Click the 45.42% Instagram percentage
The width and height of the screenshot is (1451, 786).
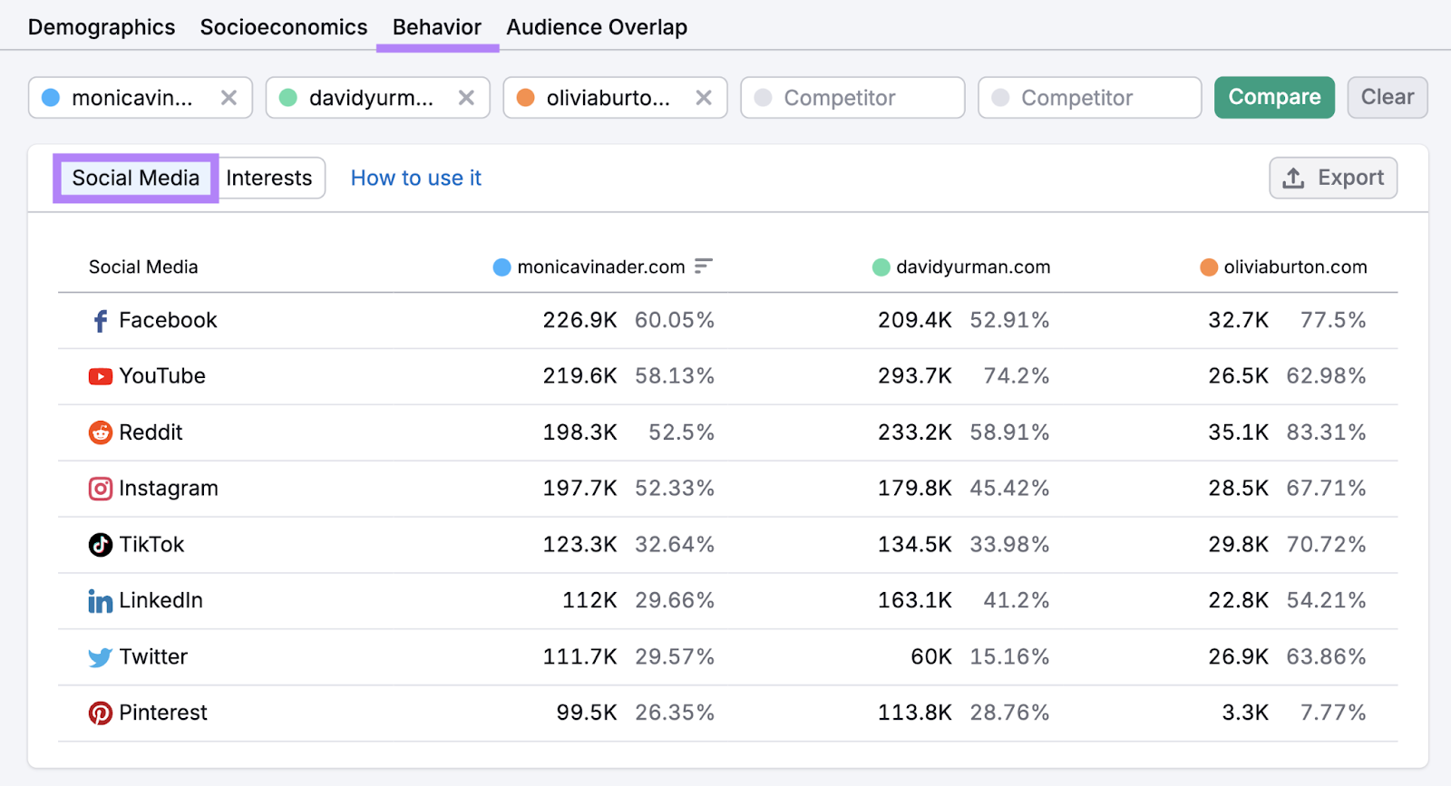1009,488
